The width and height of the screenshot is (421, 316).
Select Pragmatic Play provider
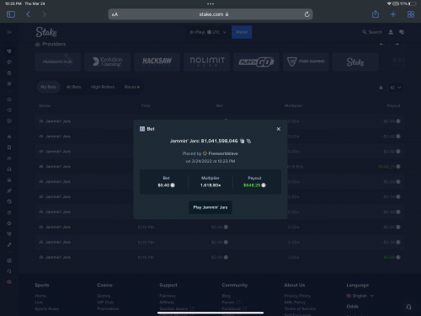click(x=58, y=62)
